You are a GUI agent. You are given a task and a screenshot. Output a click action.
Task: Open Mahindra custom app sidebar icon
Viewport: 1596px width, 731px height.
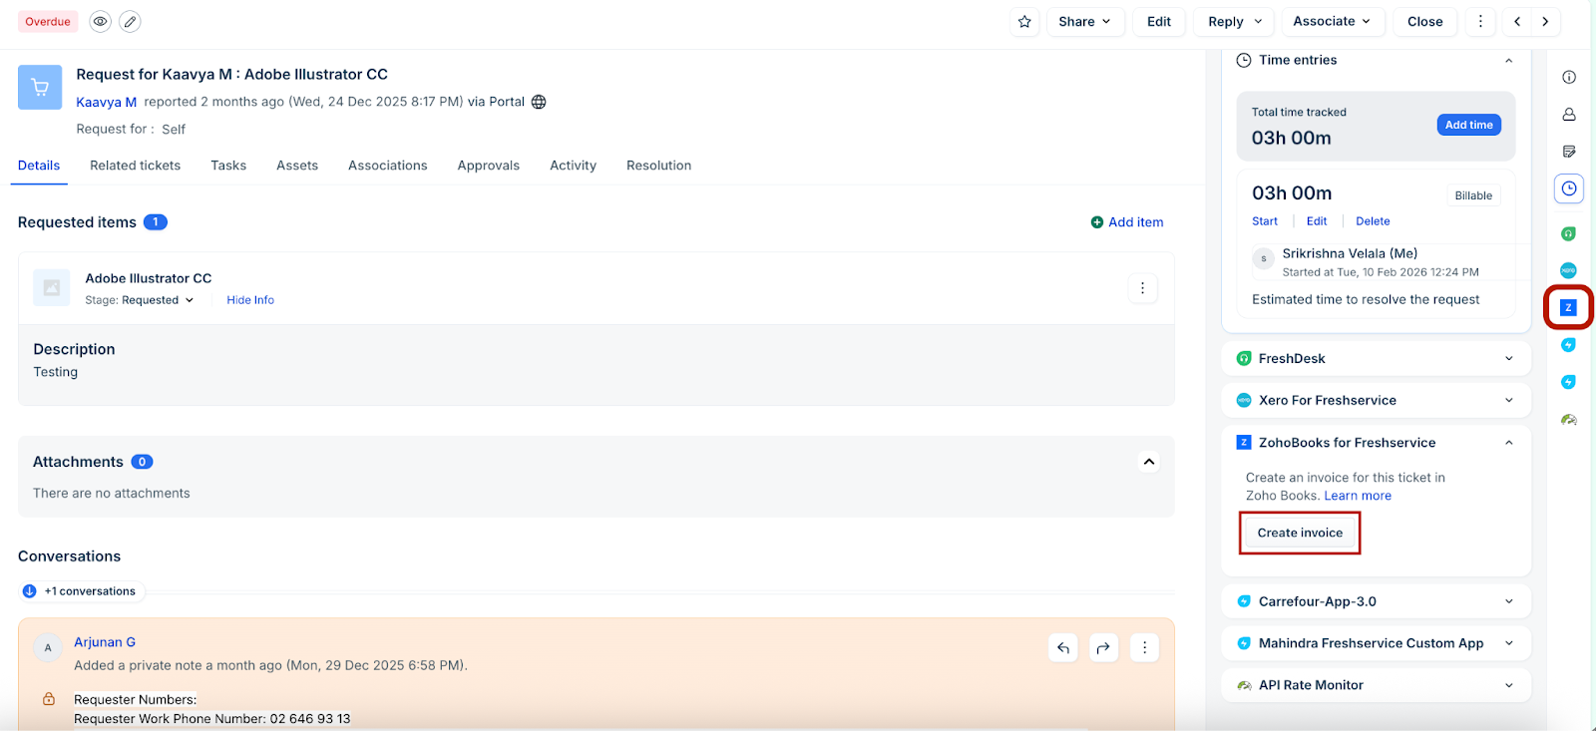[1568, 382]
